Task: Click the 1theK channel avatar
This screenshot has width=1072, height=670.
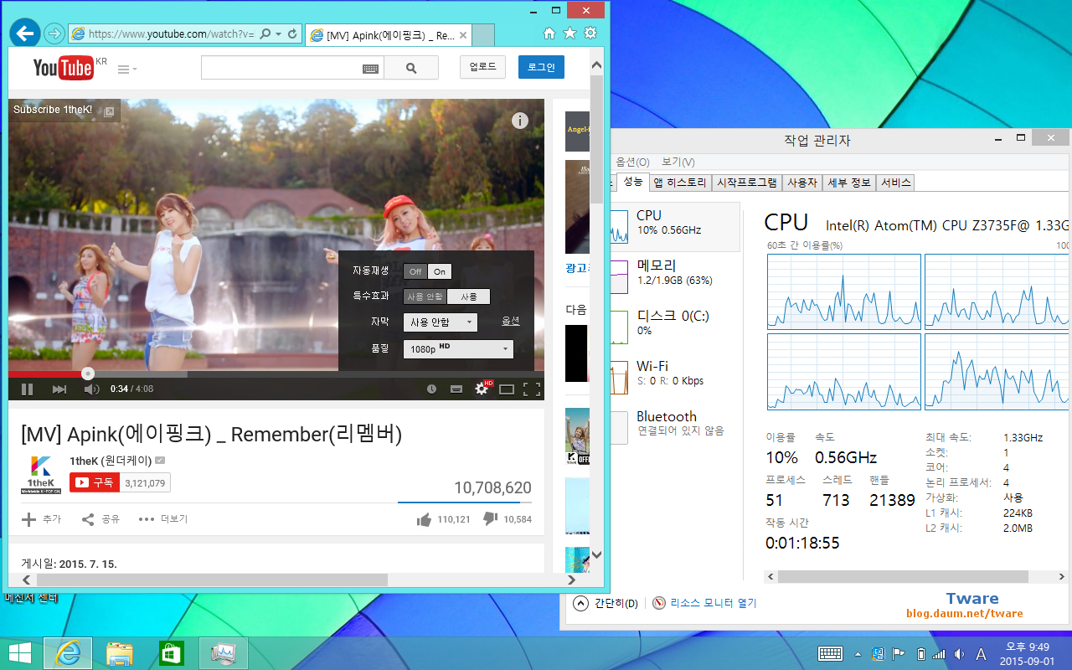Action: click(x=41, y=475)
